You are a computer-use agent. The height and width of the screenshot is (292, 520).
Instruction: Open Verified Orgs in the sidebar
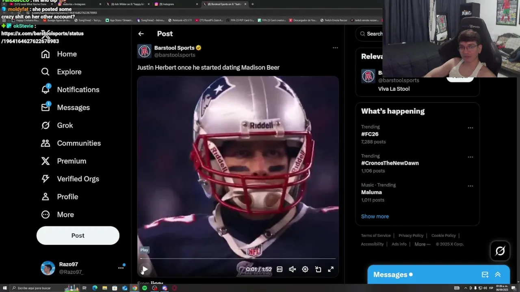[x=70, y=179]
